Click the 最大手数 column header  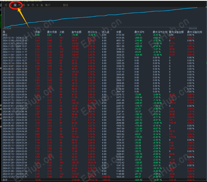tap(52, 32)
